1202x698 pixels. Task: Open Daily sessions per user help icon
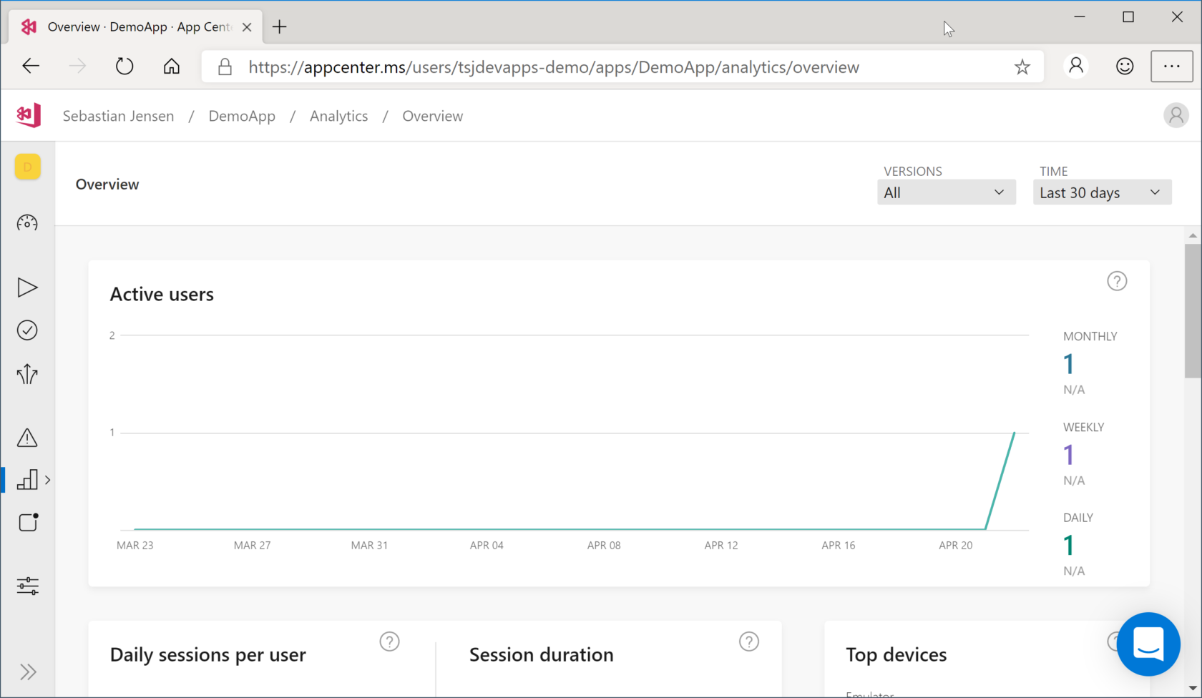(389, 642)
